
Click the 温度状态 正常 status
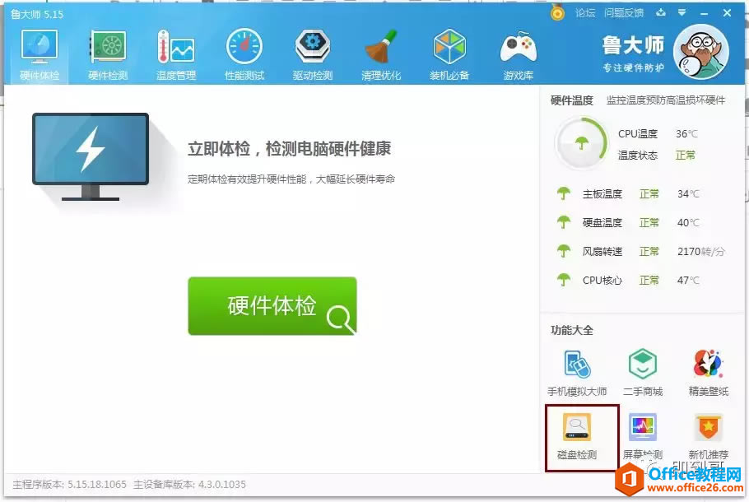coord(686,155)
